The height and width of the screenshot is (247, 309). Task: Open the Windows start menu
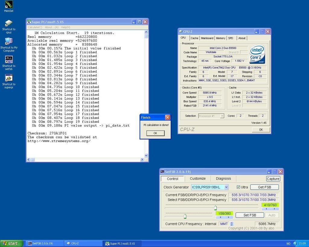(x=12, y=243)
